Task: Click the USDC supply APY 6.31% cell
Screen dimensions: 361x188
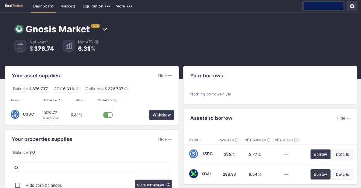Action: pos(76,115)
